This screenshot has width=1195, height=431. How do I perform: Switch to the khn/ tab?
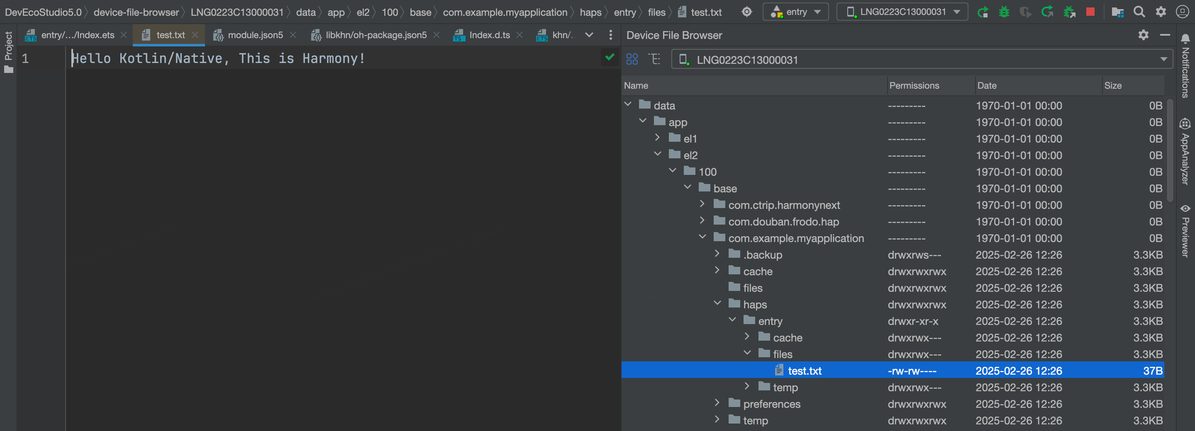555,35
